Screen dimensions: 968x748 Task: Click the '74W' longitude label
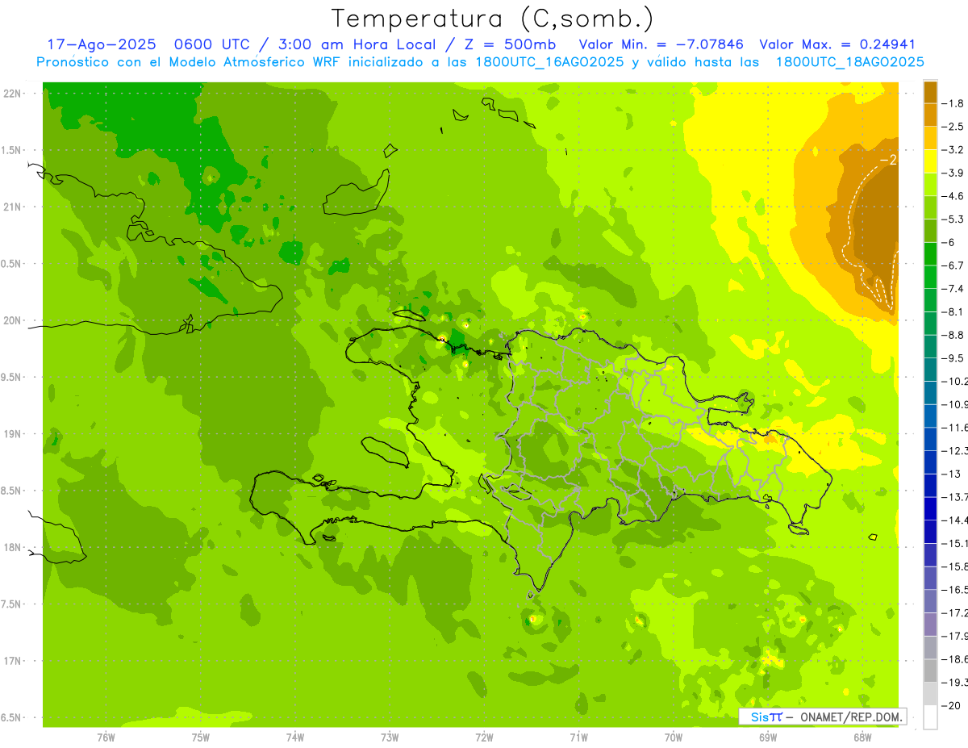point(295,737)
